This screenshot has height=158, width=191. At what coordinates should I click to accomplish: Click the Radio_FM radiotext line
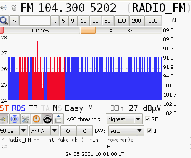(x=67, y=140)
